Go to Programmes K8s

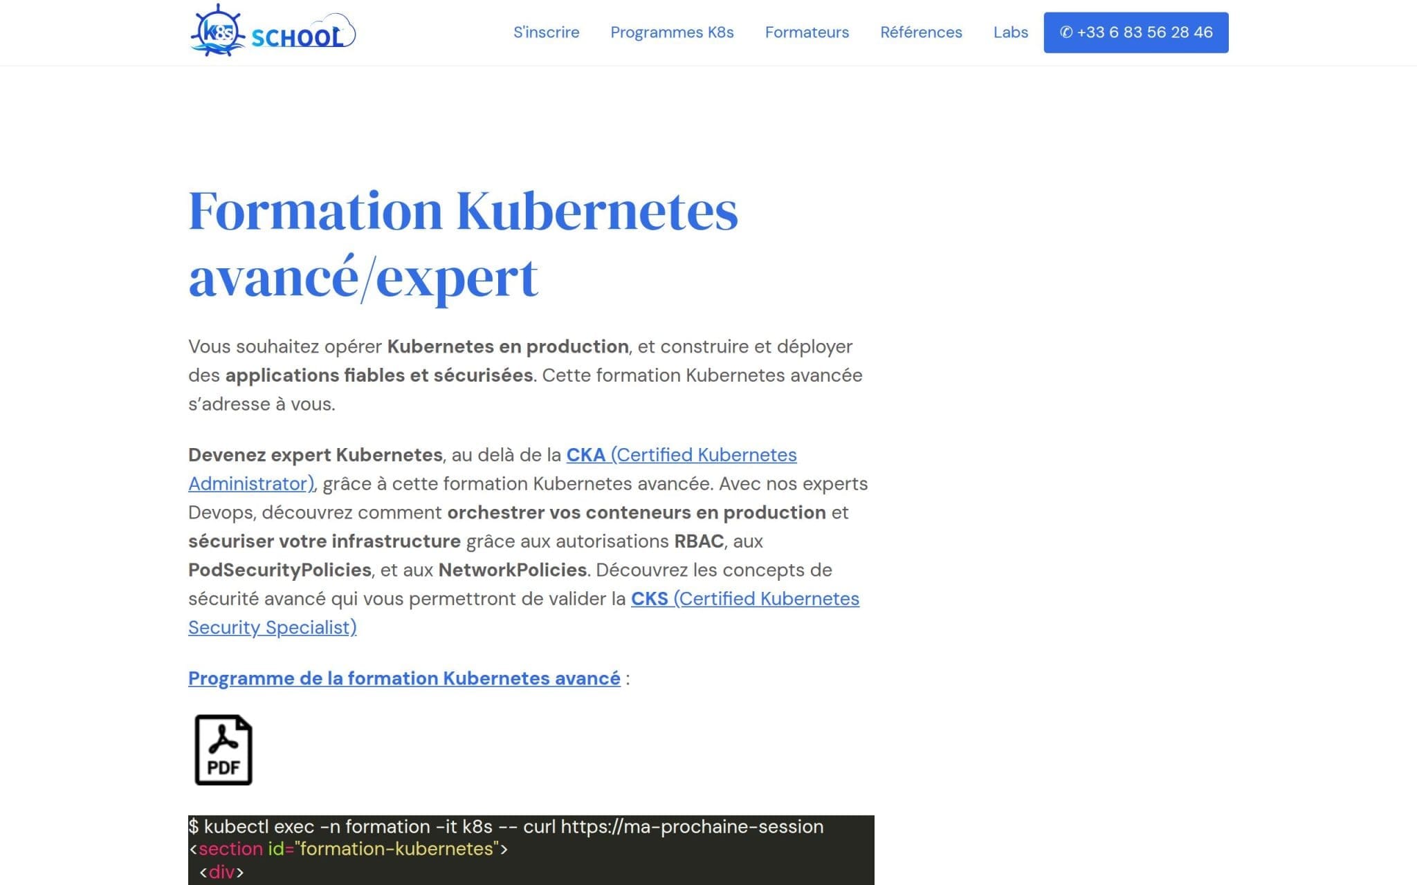(672, 32)
